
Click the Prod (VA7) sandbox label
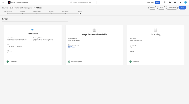pyautogui.click(x=151, y=2)
